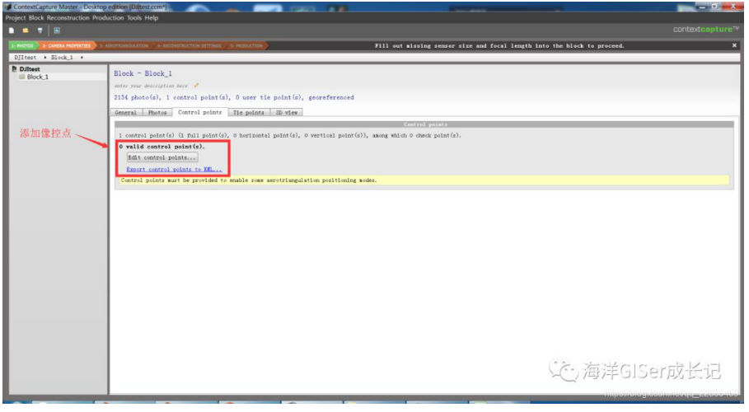Viewport: 749px width, 412px height.
Task: Select the DJItest project tree node
Action: pyautogui.click(x=30, y=69)
